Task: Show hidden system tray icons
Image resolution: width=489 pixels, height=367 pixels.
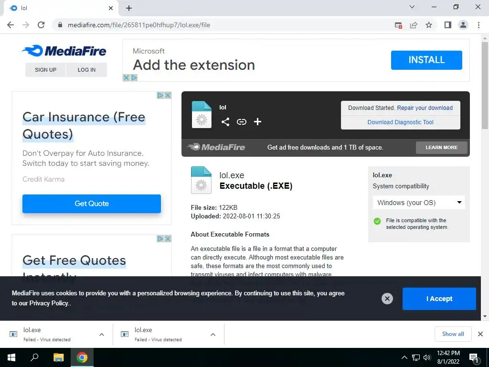Action: point(404,357)
